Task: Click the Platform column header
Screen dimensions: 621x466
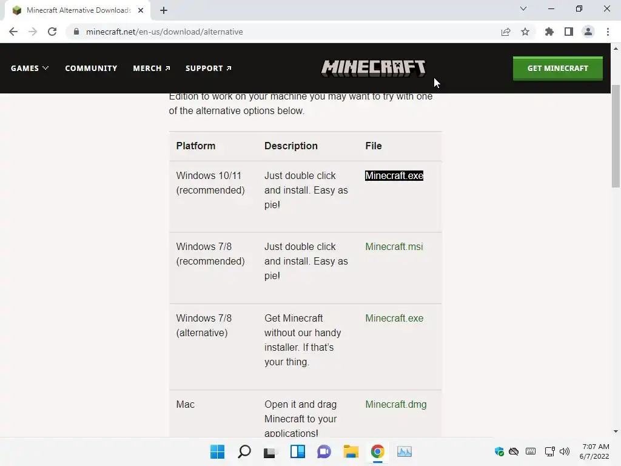Action: (196, 146)
